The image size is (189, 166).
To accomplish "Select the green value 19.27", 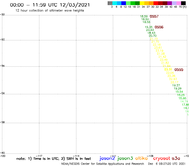I will 176,85.
